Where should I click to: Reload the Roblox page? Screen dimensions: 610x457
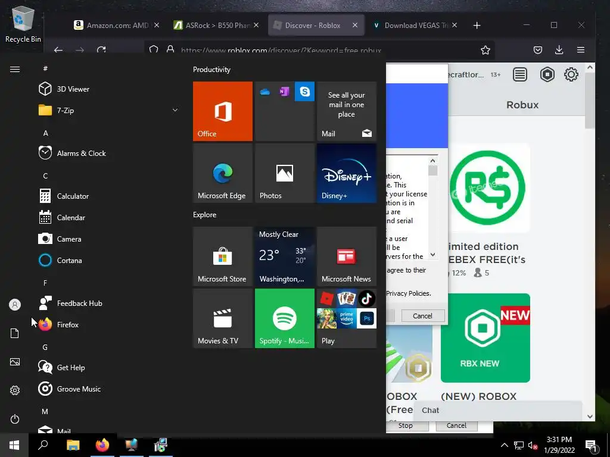click(101, 50)
